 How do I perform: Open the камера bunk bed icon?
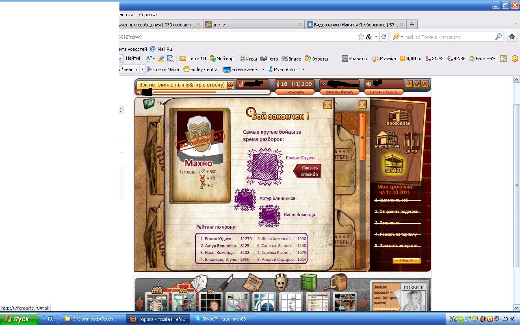393,162
